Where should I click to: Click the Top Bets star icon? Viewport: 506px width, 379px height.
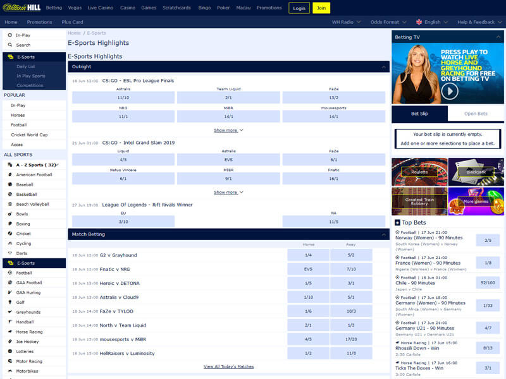(x=398, y=222)
